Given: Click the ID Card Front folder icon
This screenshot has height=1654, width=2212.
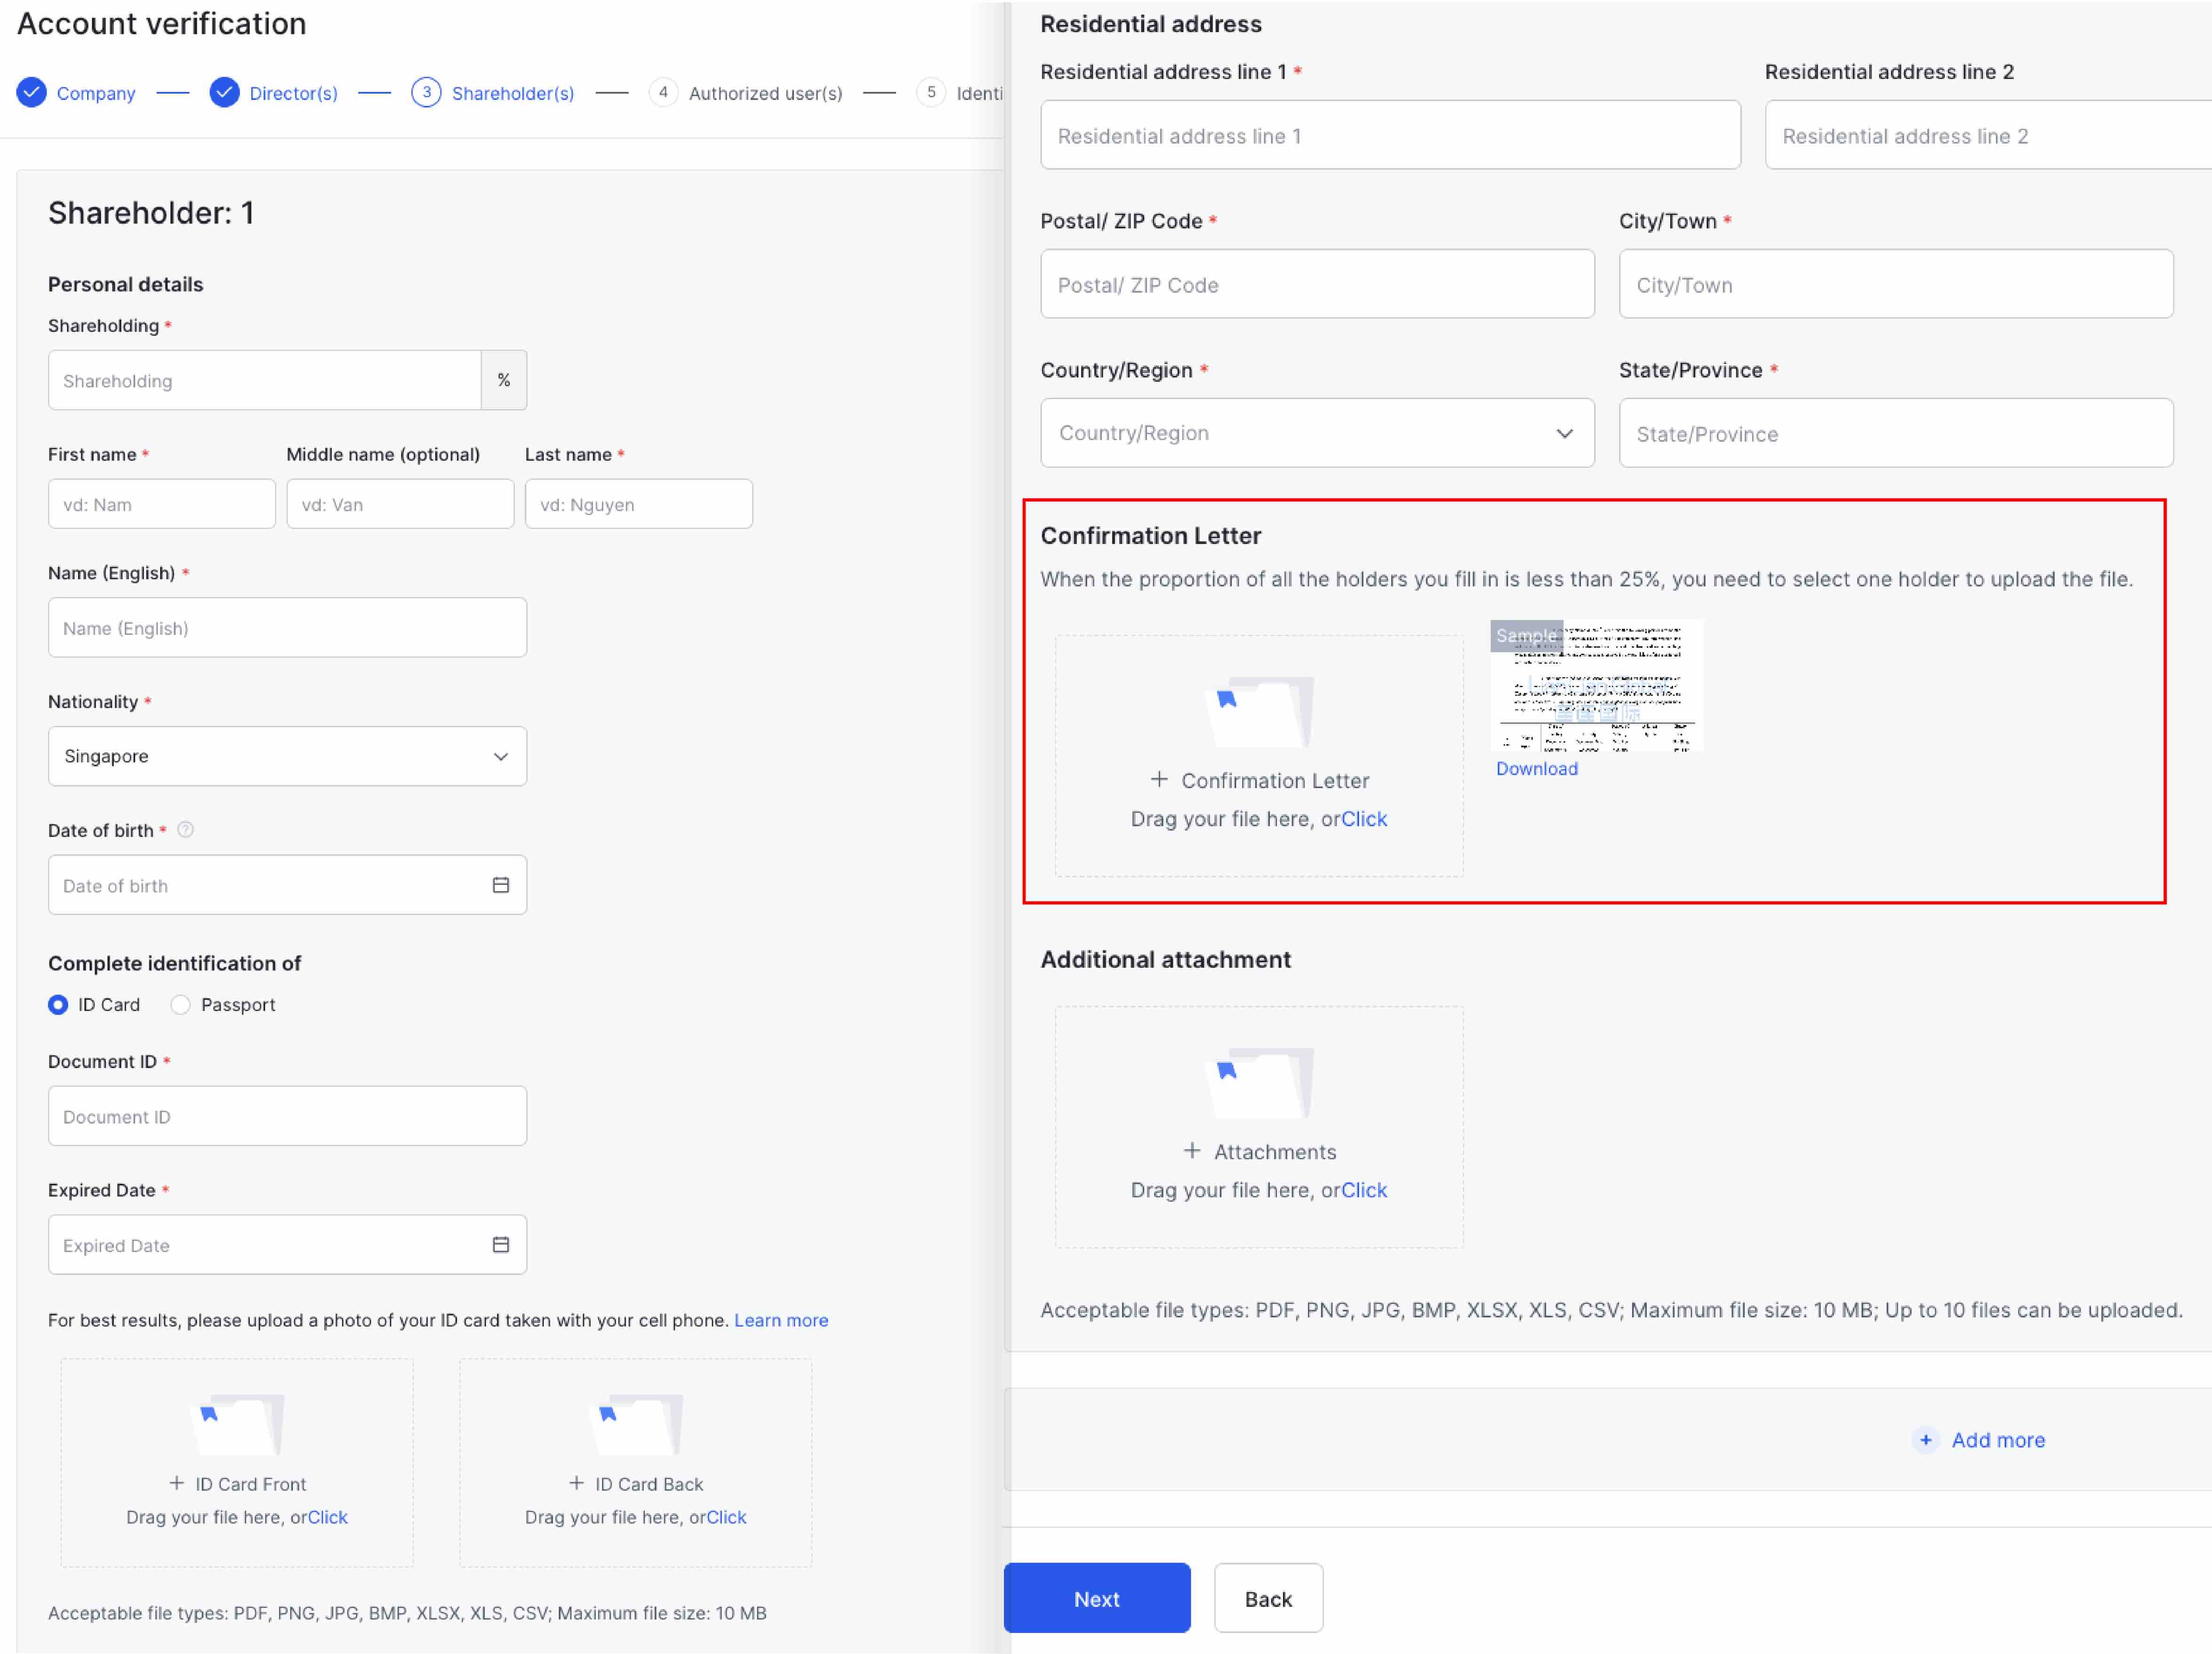Looking at the screenshot, I should click(237, 1424).
